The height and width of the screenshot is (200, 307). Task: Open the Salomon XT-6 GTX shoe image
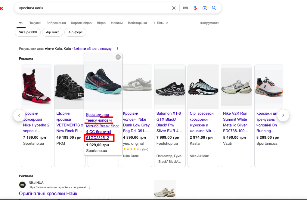click(170, 87)
